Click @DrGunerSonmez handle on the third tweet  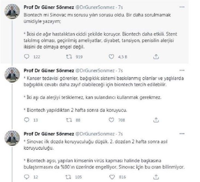click(95, 134)
